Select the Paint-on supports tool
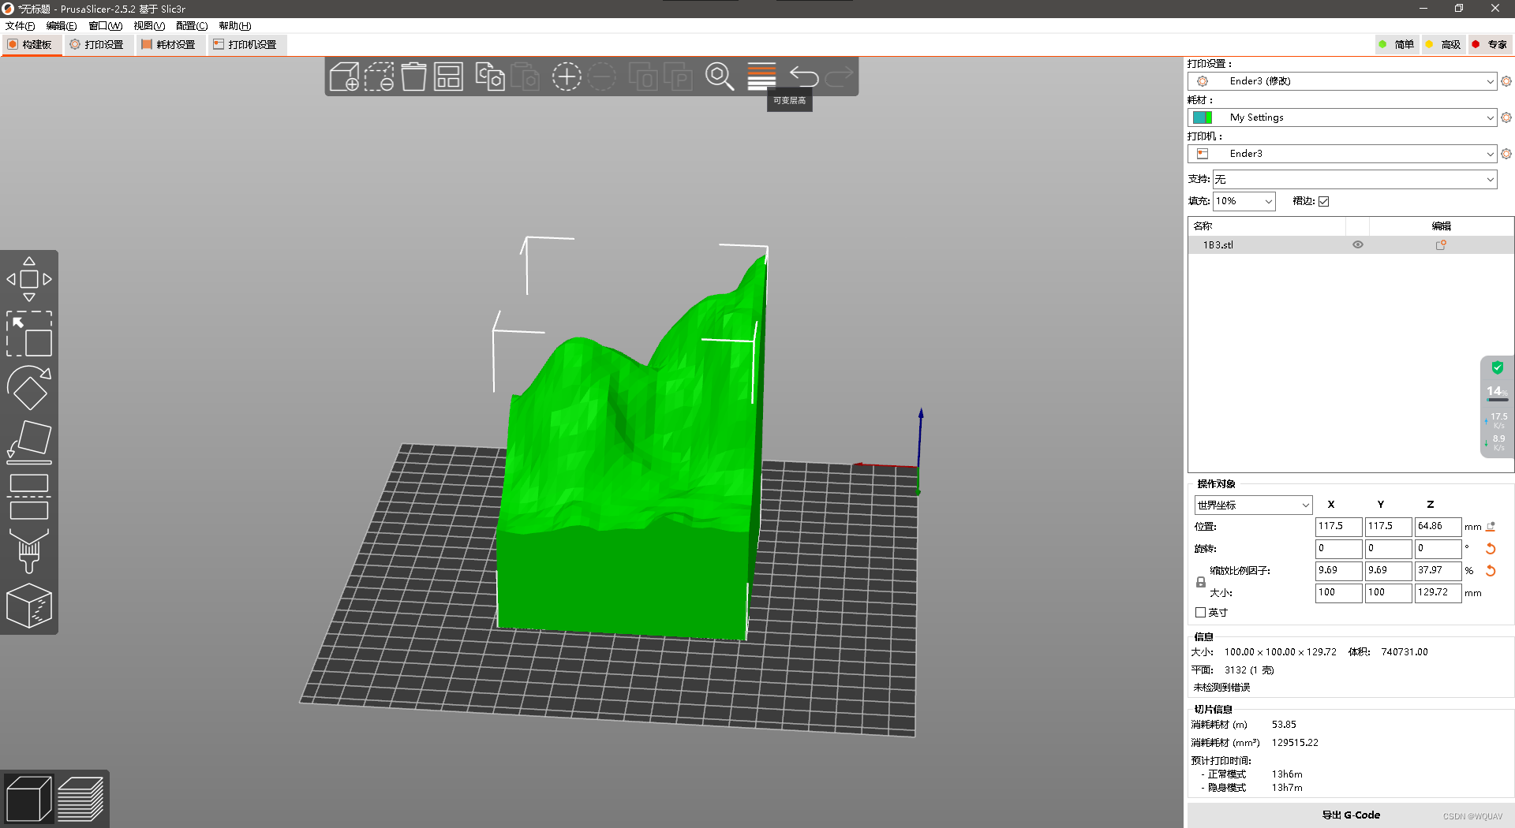The width and height of the screenshot is (1515, 828). tap(29, 550)
